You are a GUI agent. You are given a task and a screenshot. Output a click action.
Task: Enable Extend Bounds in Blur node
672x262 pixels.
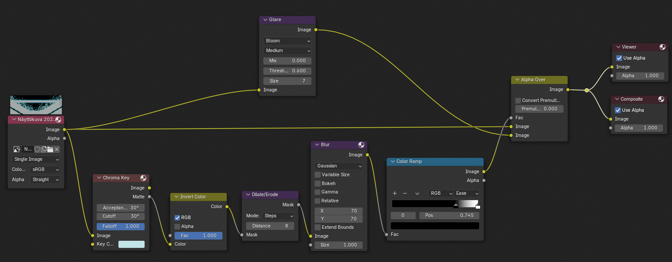(317, 227)
